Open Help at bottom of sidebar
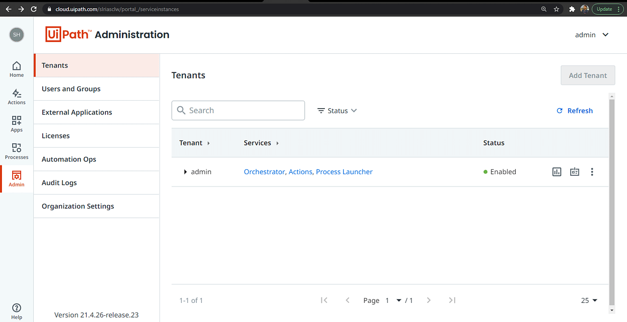The image size is (627, 322). (17, 311)
